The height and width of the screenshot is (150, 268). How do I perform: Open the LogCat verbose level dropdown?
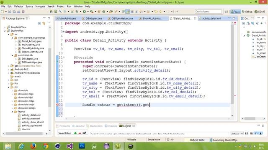pos(237,134)
